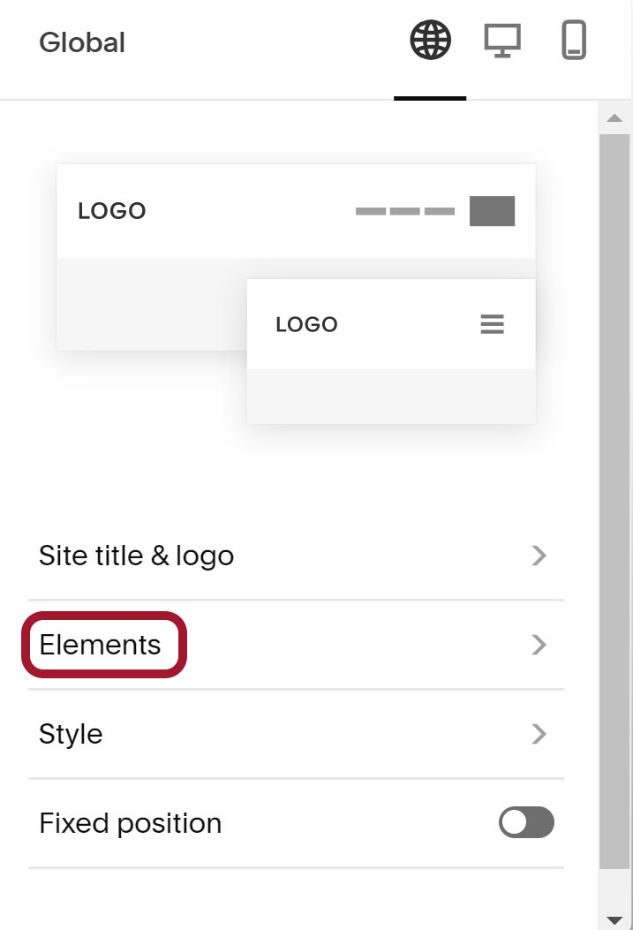Image resolution: width=633 pixels, height=930 pixels.
Task: Expand the Site title & logo chevron
Action: (x=539, y=556)
